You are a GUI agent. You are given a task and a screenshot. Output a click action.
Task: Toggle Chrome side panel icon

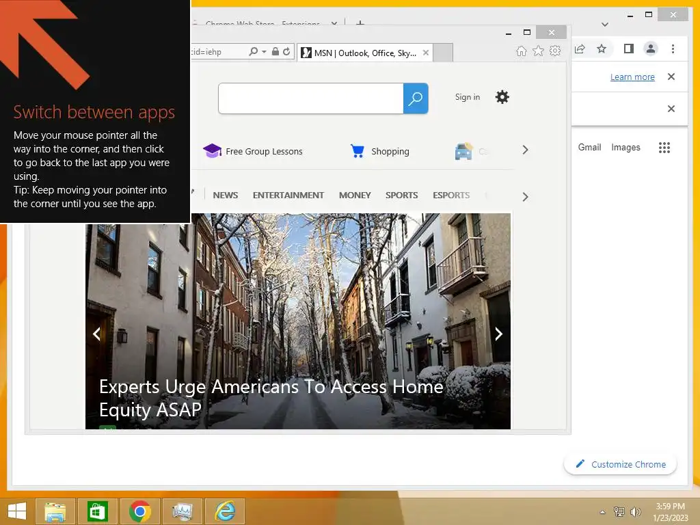pyautogui.click(x=629, y=49)
